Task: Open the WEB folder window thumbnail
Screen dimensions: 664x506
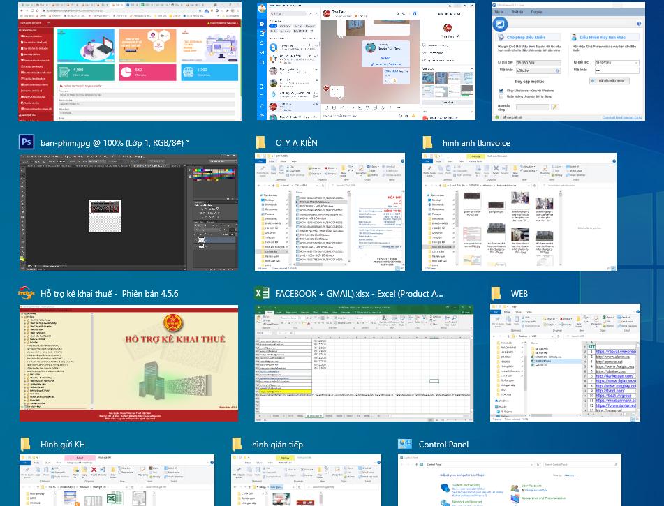Action: click(x=565, y=362)
